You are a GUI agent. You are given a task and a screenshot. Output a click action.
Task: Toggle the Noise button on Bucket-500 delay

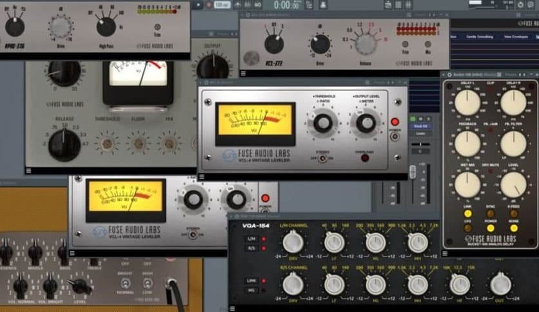pos(514,228)
